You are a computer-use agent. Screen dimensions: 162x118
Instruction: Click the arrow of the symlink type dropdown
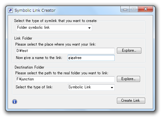(x=89, y=28)
